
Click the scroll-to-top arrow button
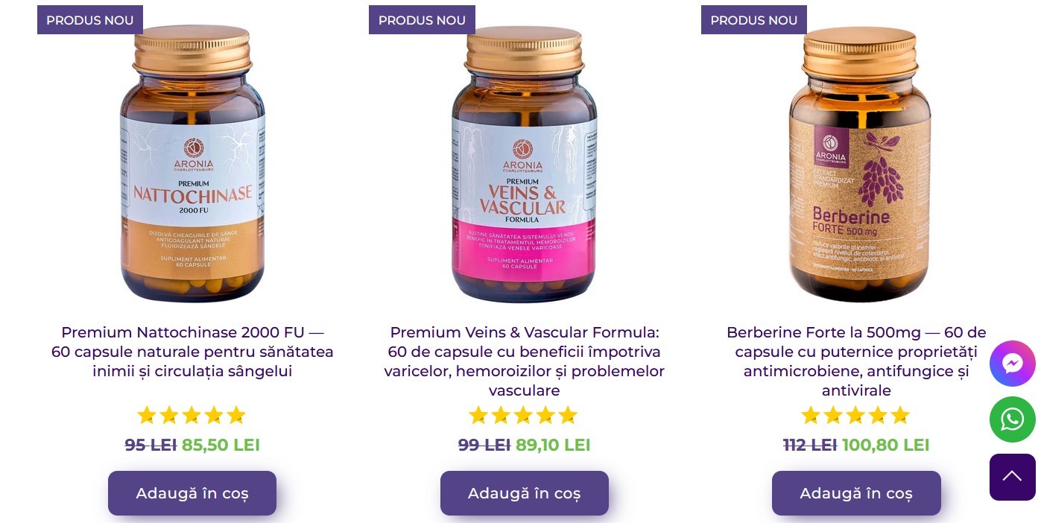pos(1012,477)
